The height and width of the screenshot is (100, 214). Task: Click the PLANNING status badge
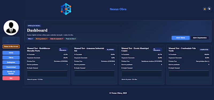[x=110, y=50]
